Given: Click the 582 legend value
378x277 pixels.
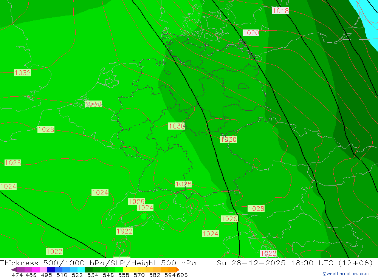Looking at the screenshot, I should 154,275.
